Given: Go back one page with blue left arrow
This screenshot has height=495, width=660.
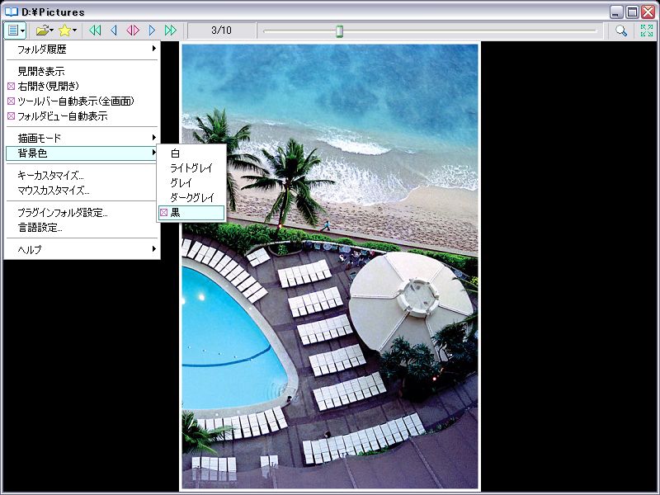Looking at the screenshot, I should click(x=114, y=31).
